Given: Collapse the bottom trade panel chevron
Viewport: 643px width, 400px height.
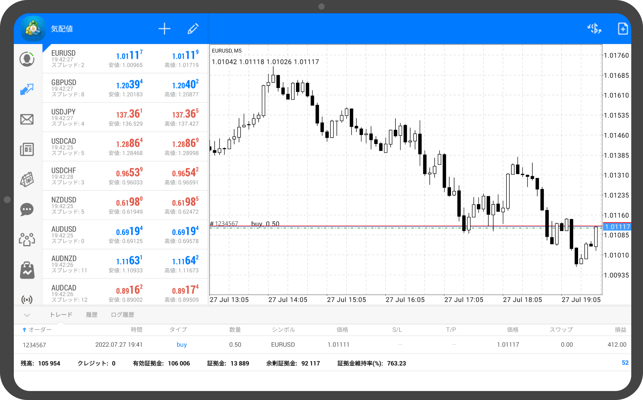Looking at the screenshot, I should [27, 315].
